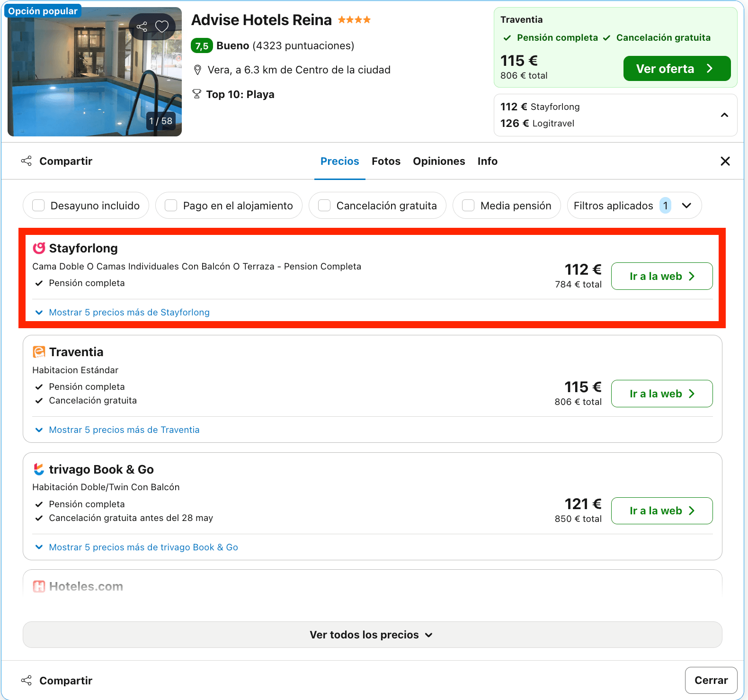Viewport: 748px width, 700px height.
Task: Toggle the Media pensión checkbox
Action: point(468,206)
